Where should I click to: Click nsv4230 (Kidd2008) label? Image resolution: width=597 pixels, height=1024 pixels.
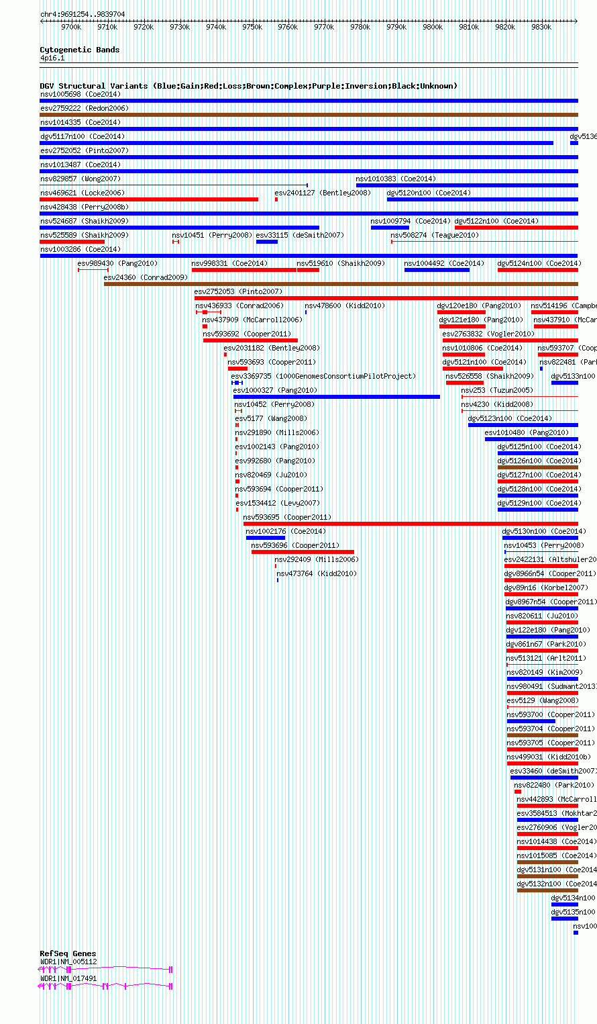(498, 404)
